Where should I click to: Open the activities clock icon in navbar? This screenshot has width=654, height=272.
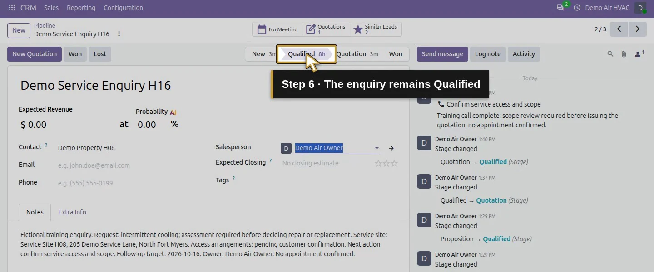(577, 8)
